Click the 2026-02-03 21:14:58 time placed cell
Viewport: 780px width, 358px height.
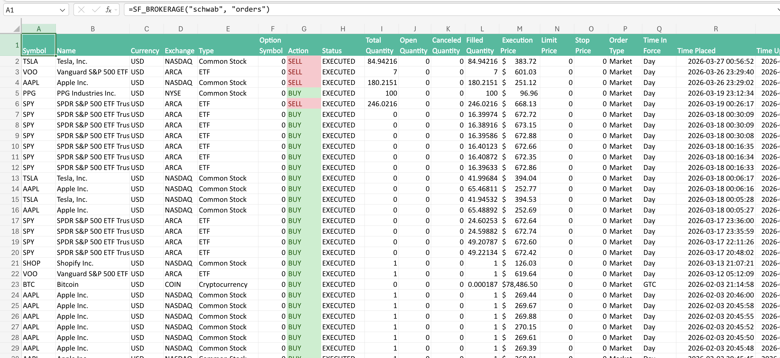pos(715,284)
